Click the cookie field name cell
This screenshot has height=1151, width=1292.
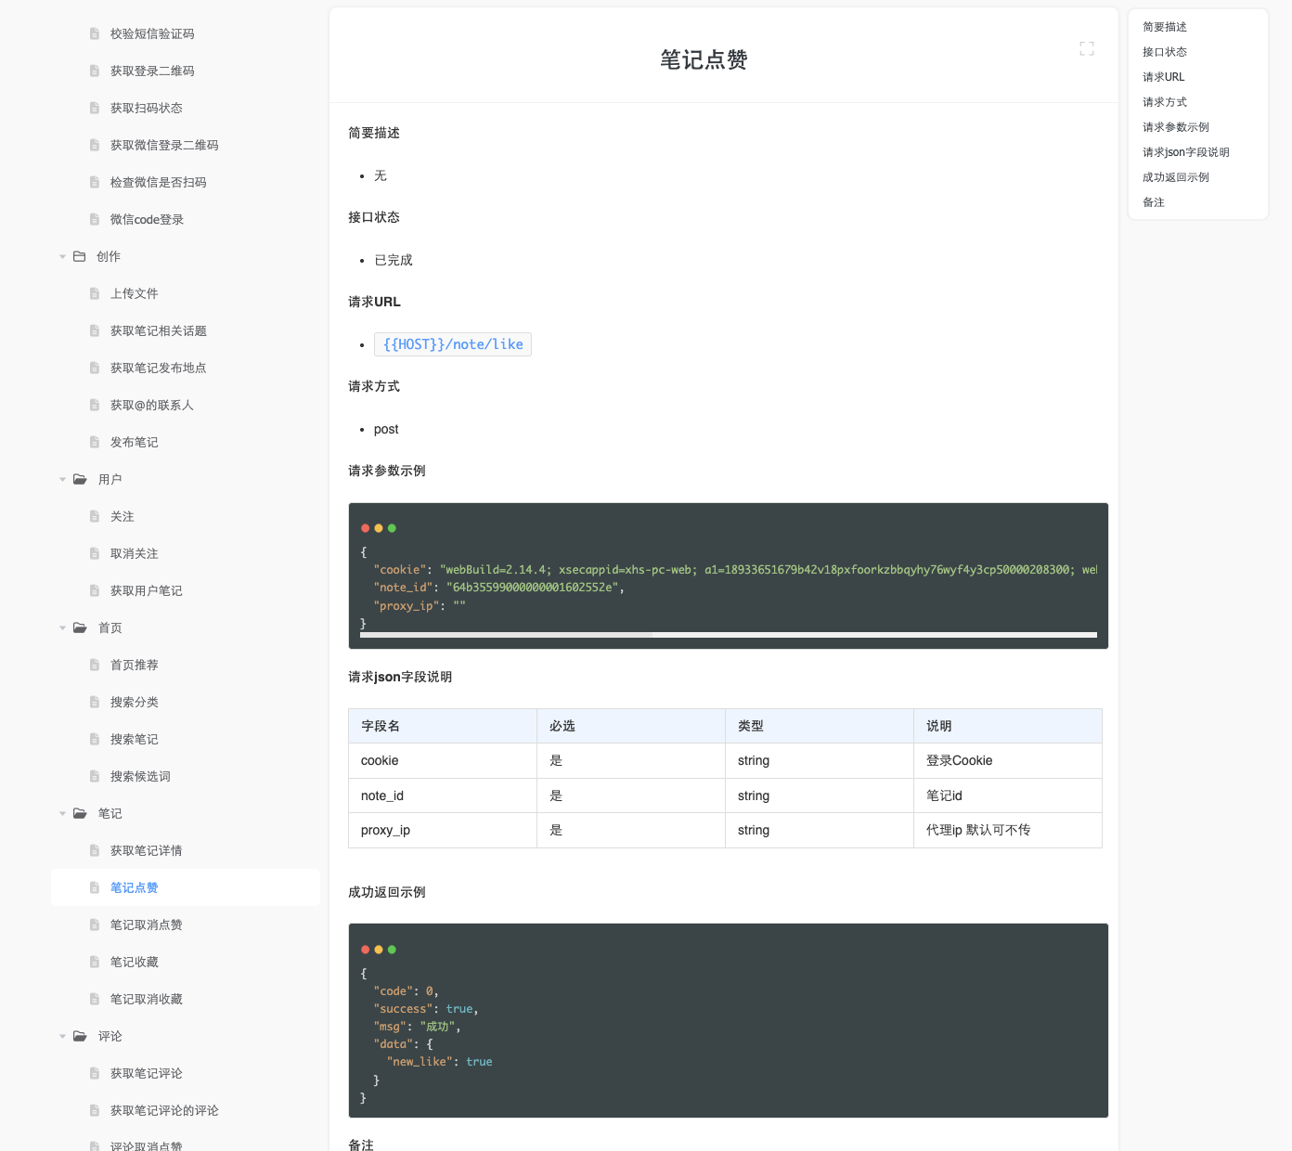pyautogui.click(x=443, y=761)
